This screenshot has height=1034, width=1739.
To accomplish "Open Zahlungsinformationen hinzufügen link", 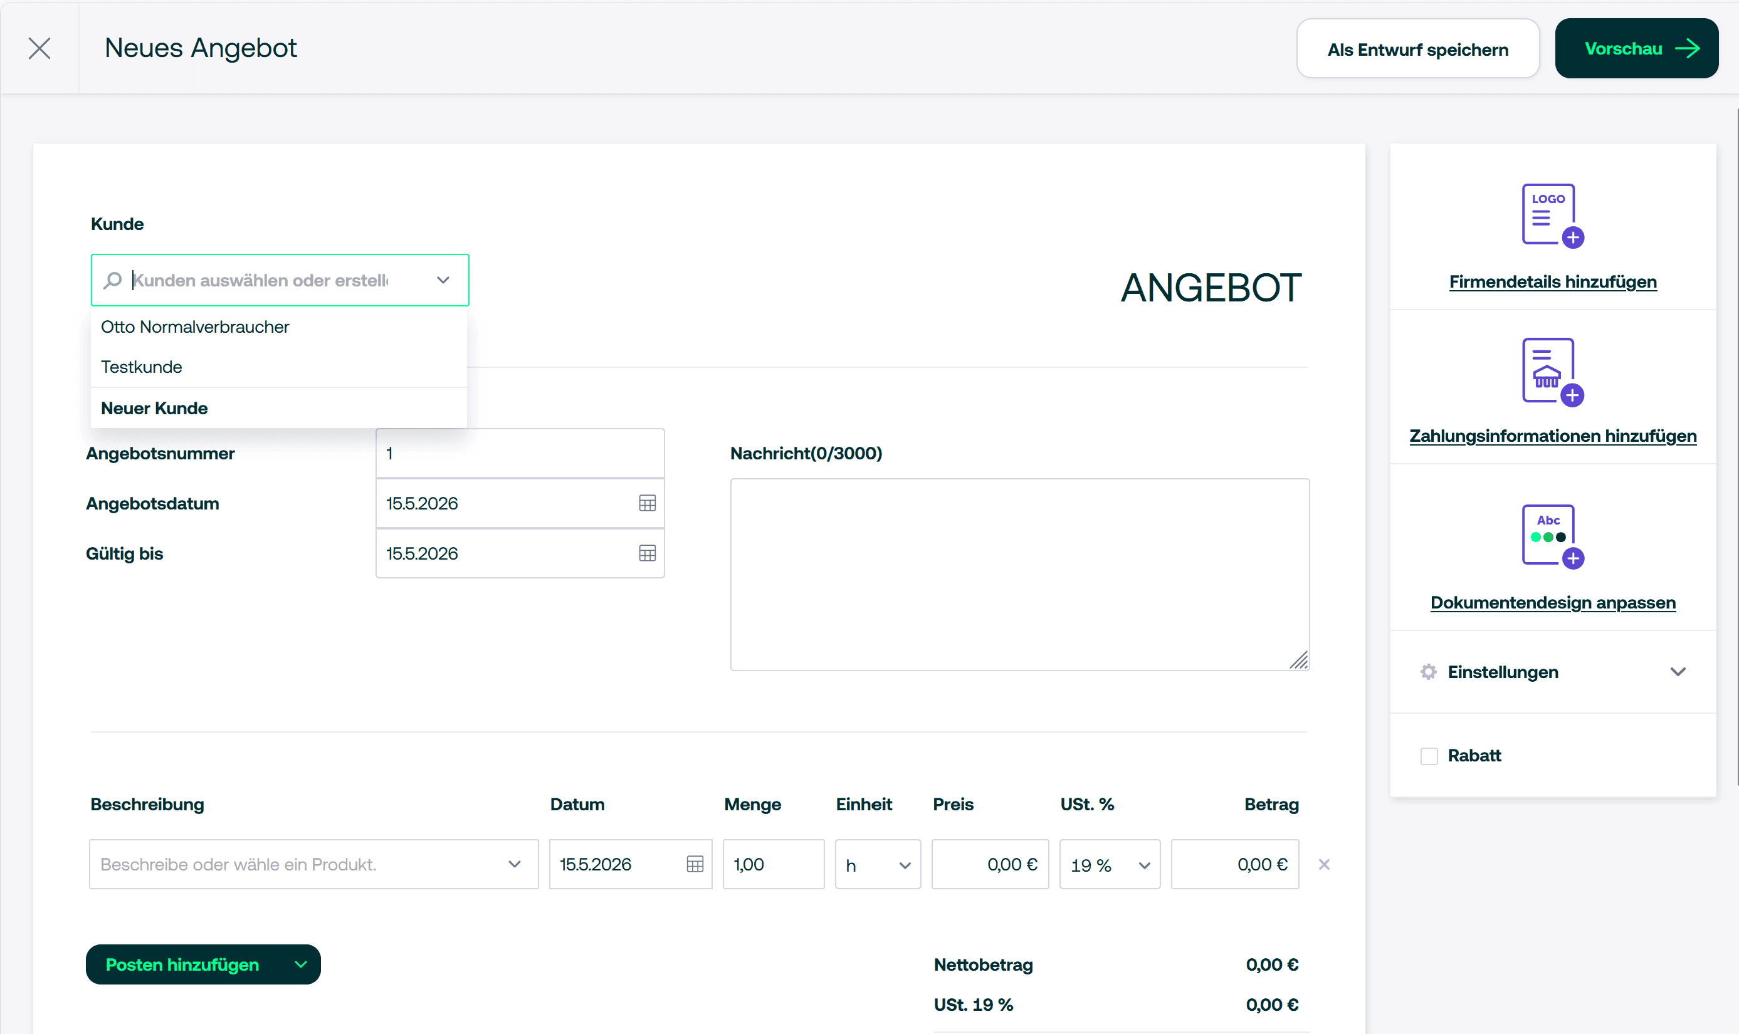I will pos(1552,436).
